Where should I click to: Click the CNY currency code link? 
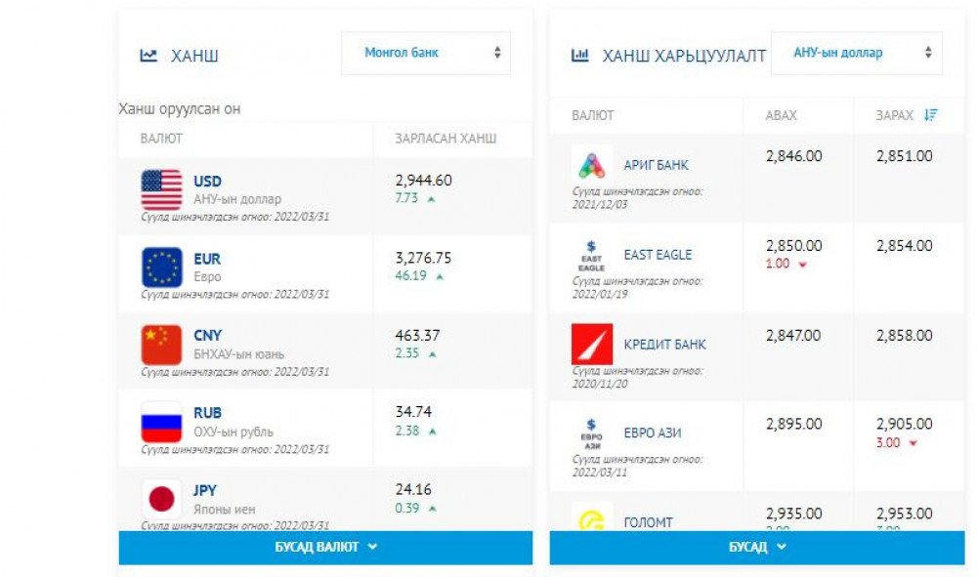(207, 336)
